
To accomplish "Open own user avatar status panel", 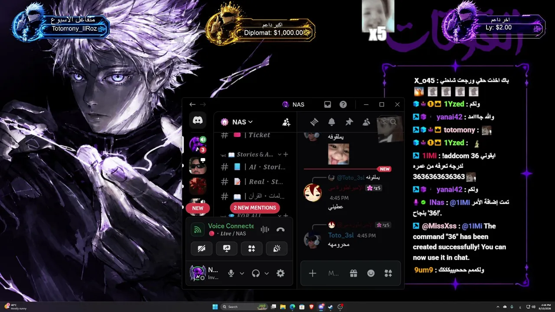I will (198, 273).
